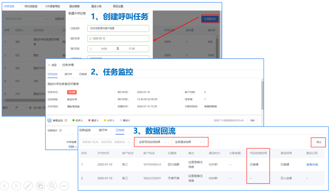Image resolution: width=331 pixels, height=192 pixels.
Task: Click the 任务名称 input field
Action: coord(118,28)
